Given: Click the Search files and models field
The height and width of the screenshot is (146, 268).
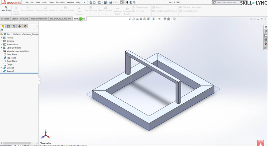Looking at the screenshot, I should (x=229, y=2).
